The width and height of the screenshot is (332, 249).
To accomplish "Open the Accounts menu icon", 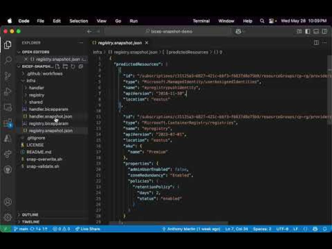I will [x=8, y=202].
